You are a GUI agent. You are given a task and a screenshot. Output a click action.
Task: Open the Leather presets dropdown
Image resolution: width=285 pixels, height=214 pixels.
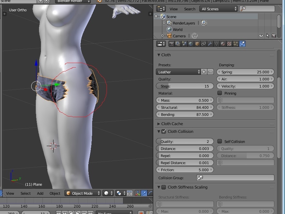pos(178,72)
